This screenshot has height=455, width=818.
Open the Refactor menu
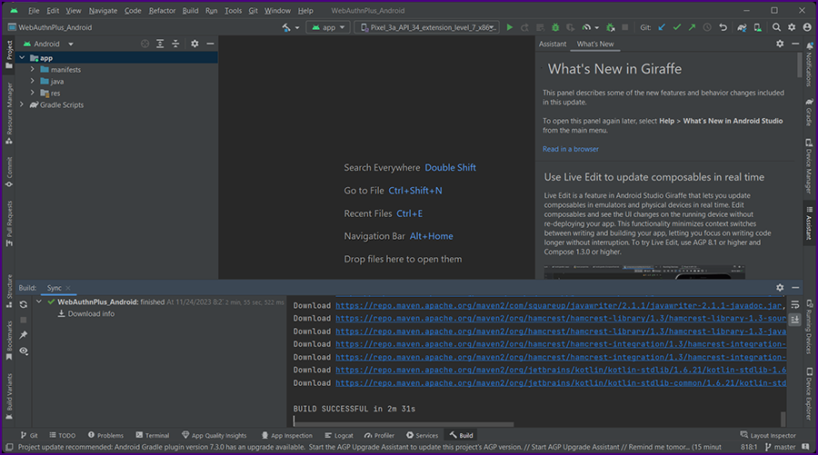162,11
